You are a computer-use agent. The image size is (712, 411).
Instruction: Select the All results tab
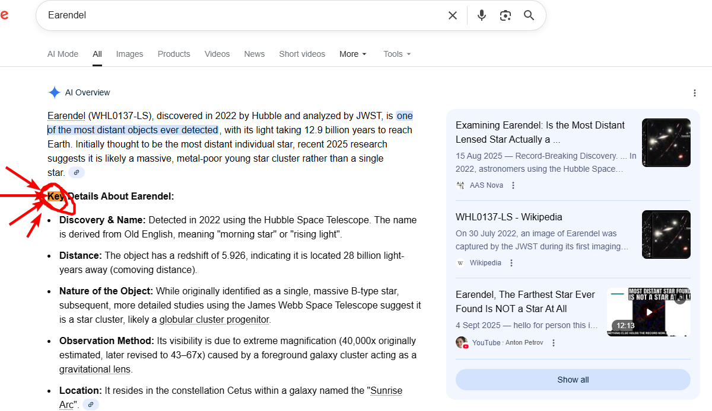[97, 54]
